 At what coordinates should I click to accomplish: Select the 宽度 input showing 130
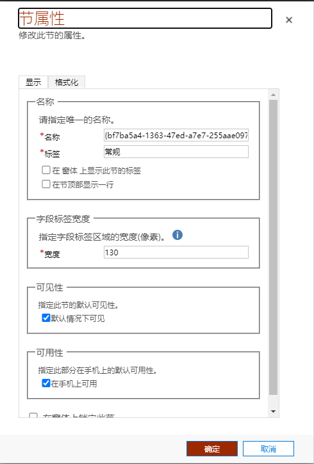coord(176,252)
